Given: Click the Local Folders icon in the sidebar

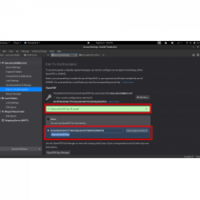Looking at the screenshot, I should pos(3,98).
